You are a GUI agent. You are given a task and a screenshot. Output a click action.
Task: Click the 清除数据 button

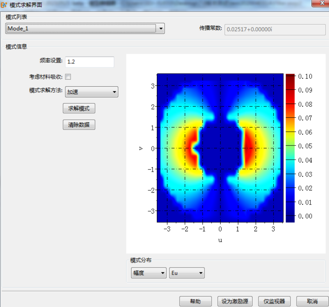coord(79,125)
